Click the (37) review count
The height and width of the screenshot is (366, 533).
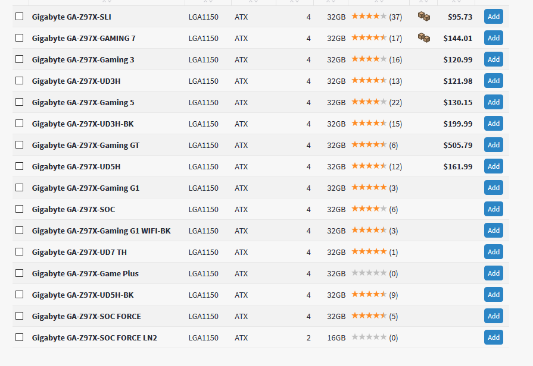pyautogui.click(x=395, y=17)
